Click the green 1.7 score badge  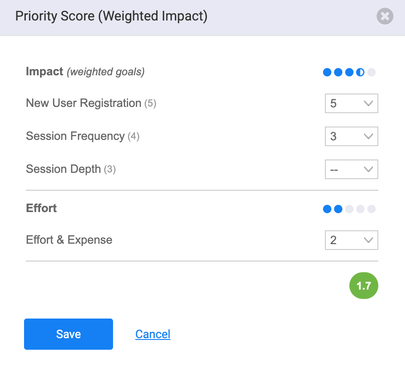[x=364, y=286]
